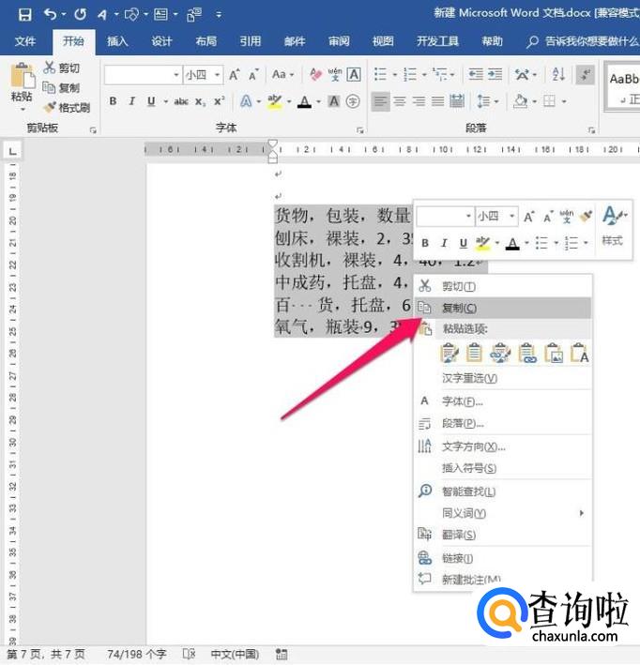Open the line spacing dropdown
The height and width of the screenshot is (665, 640).
(488, 101)
